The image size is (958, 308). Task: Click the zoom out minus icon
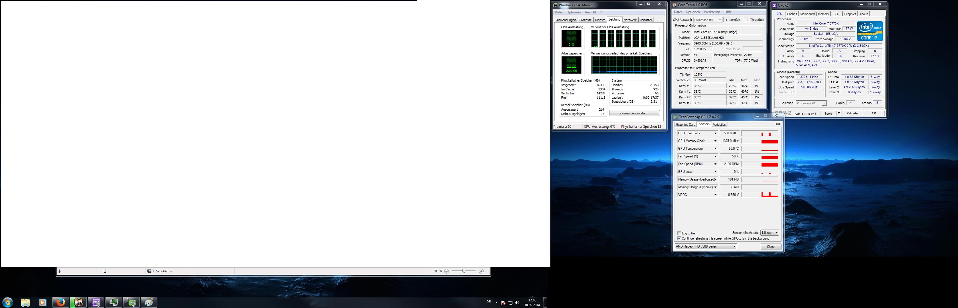tap(446, 271)
